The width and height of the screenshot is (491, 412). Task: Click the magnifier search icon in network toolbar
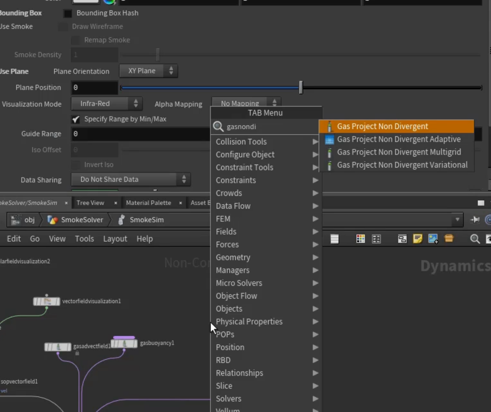(475, 239)
